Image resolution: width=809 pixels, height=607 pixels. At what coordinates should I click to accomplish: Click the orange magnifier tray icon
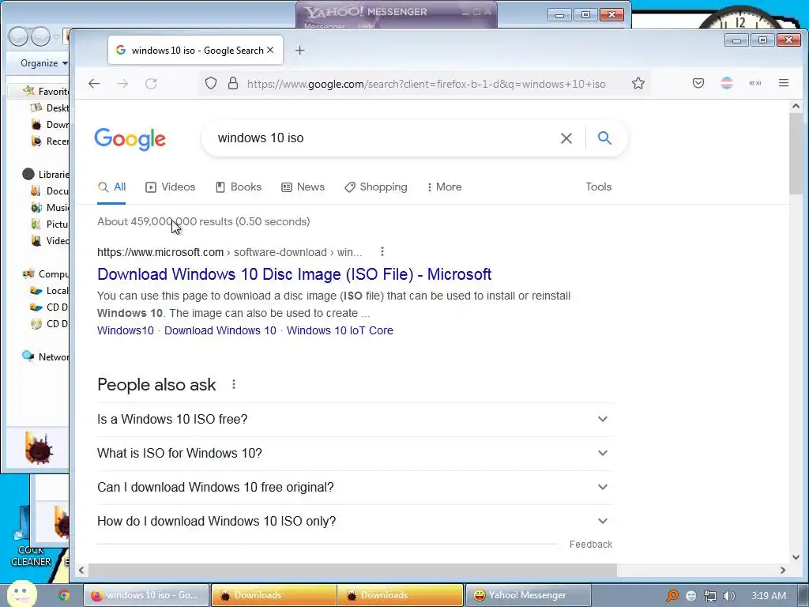(672, 596)
